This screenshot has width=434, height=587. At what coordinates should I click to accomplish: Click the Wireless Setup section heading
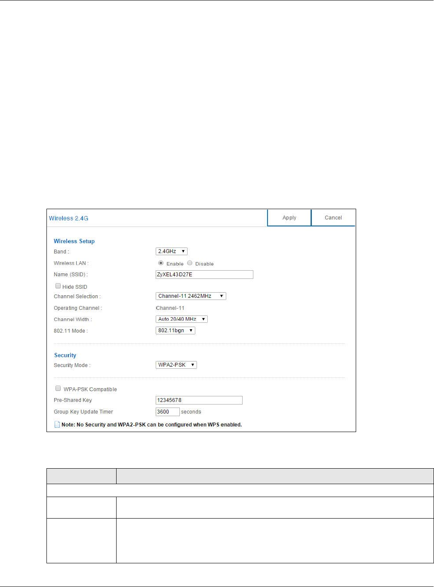(74, 241)
